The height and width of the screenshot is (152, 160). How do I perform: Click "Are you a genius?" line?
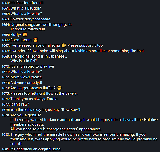pos(26,115)
